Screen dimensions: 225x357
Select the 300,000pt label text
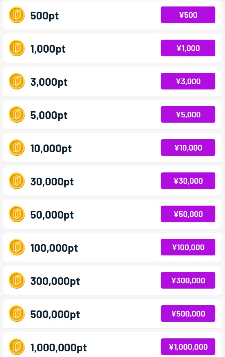55,281
